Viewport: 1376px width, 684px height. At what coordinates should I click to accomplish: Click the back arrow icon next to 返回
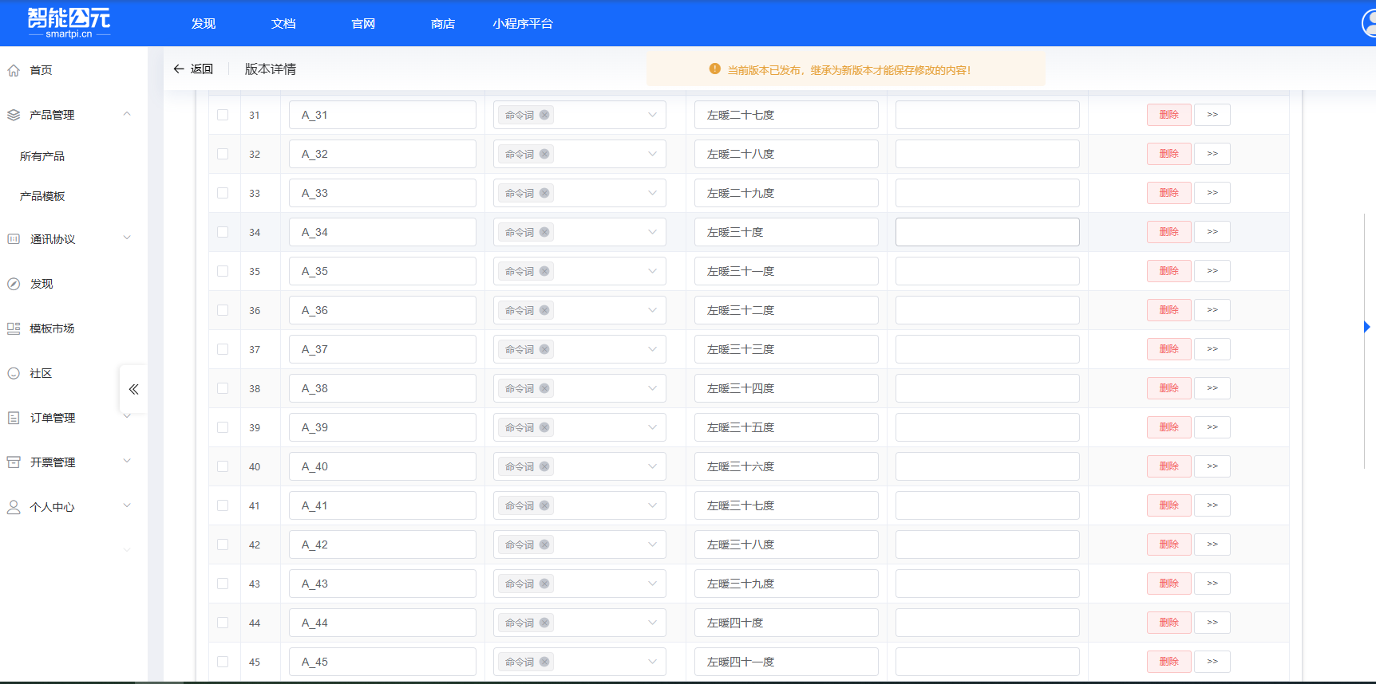coord(179,69)
